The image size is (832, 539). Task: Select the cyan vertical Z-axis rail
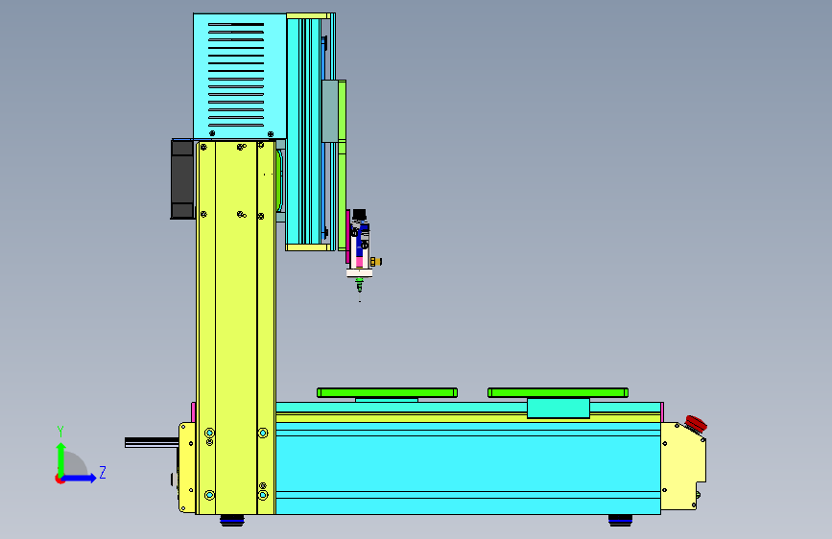coord(303,131)
